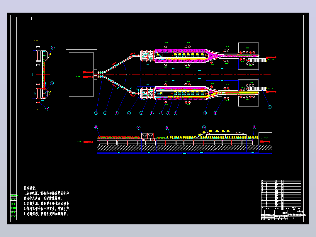Select part balloon number 3
This screenshot has width=316, height=237.
coord(116,113)
